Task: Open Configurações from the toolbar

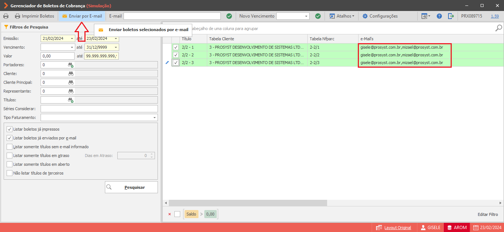Action: coord(380,16)
